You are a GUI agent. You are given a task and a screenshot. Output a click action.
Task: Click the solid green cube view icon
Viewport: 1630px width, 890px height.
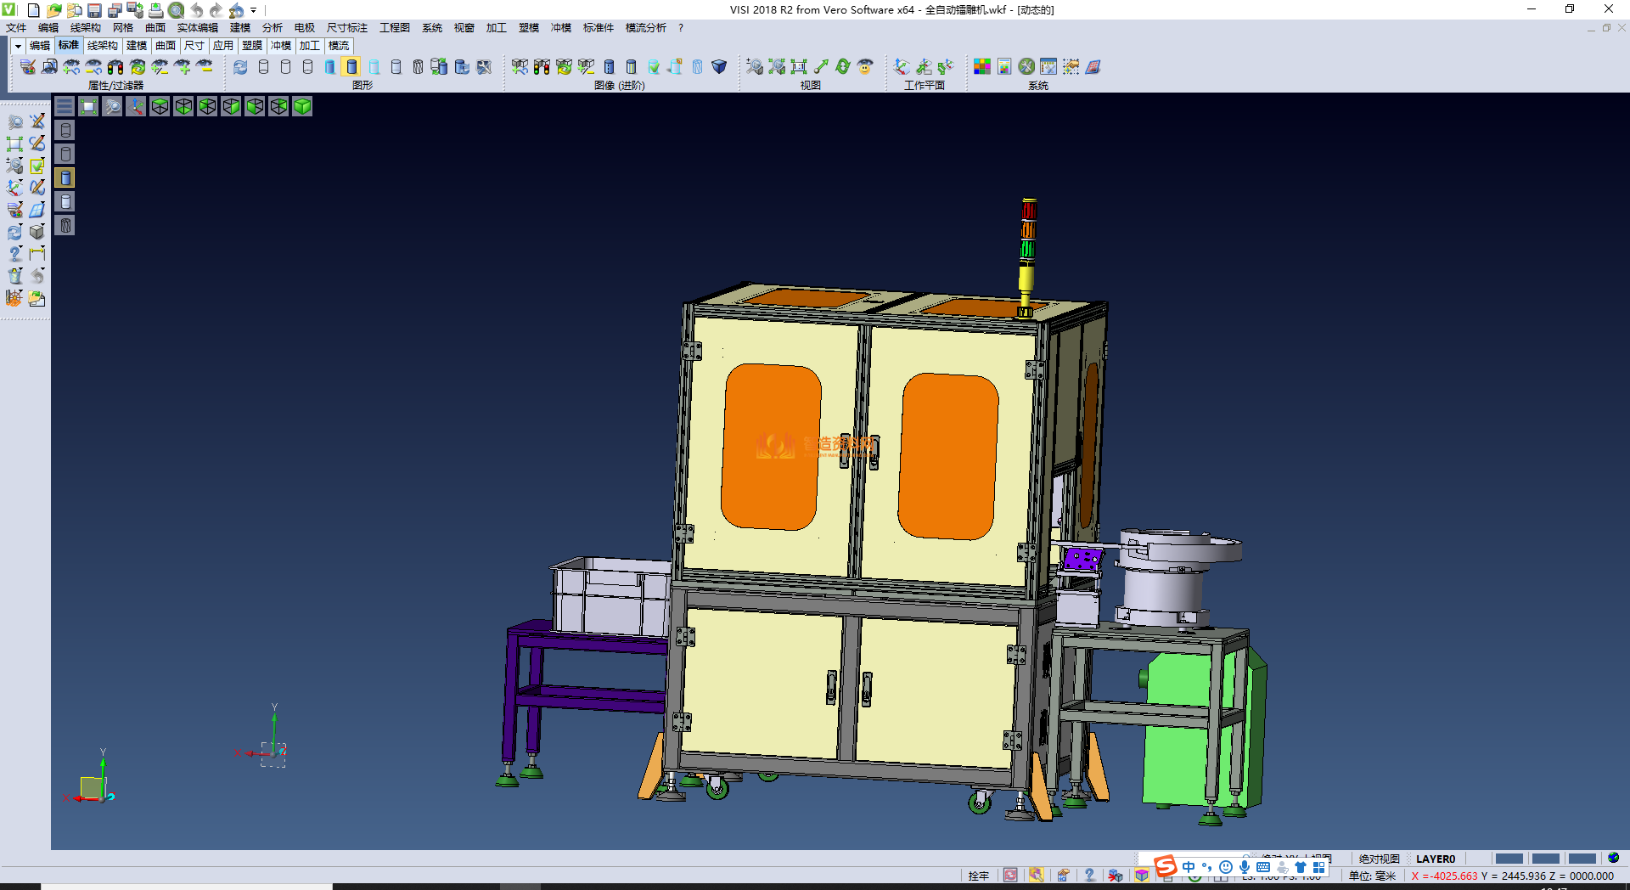pos(302,106)
